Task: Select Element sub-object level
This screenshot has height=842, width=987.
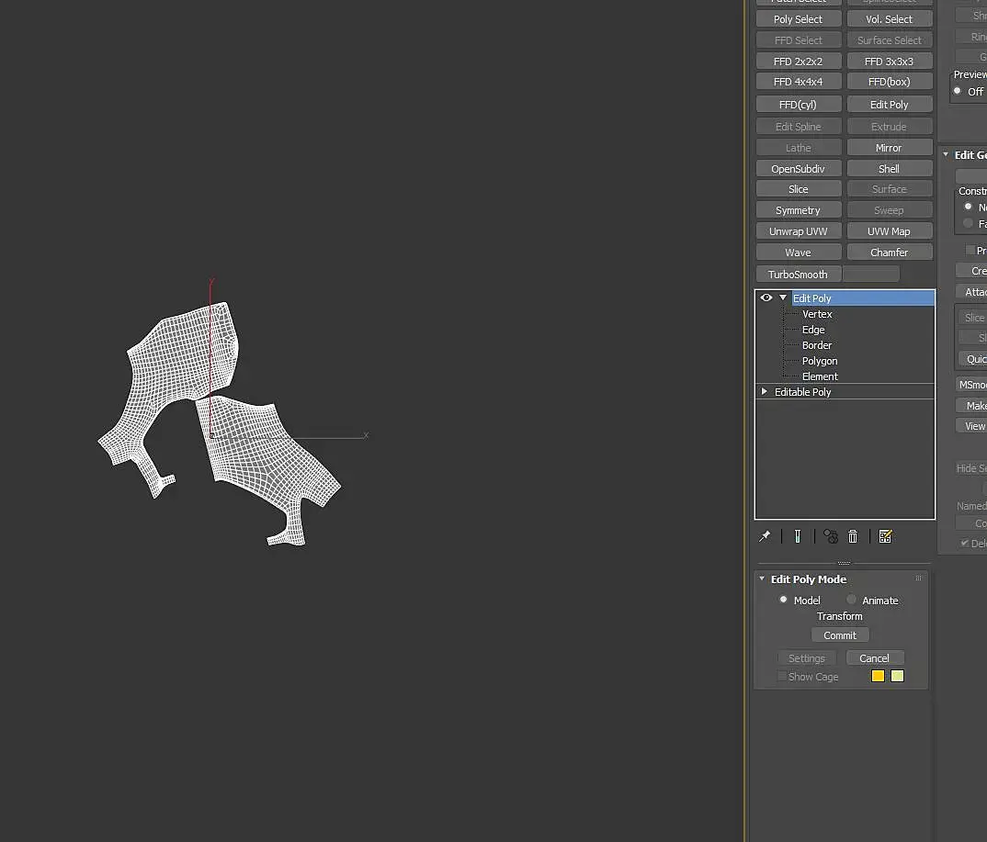Action: pyautogui.click(x=820, y=376)
